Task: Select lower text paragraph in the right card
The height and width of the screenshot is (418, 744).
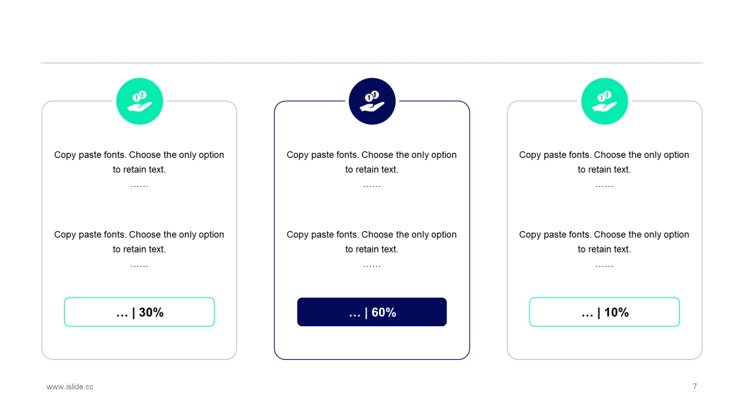Action: pos(604,242)
